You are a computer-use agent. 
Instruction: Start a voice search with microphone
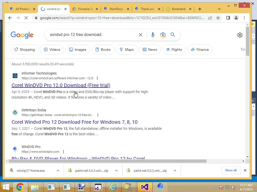coord(153,34)
